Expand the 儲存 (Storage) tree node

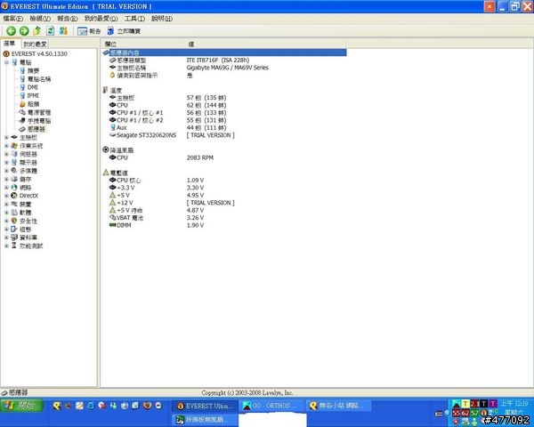[x=6, y=179]
